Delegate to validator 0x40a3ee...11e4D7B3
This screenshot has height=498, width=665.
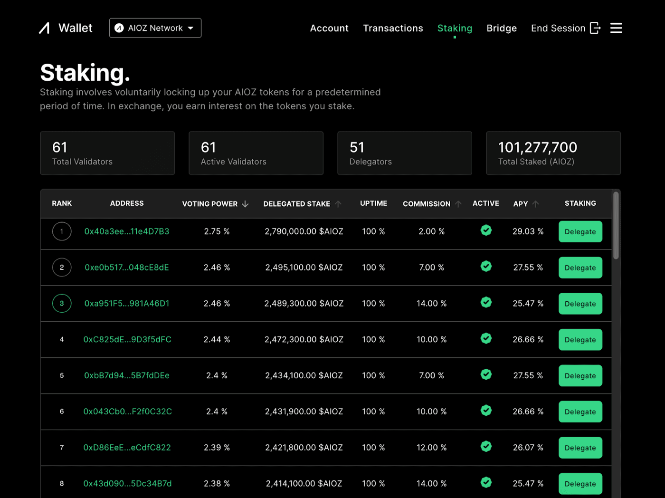point(580,232)
